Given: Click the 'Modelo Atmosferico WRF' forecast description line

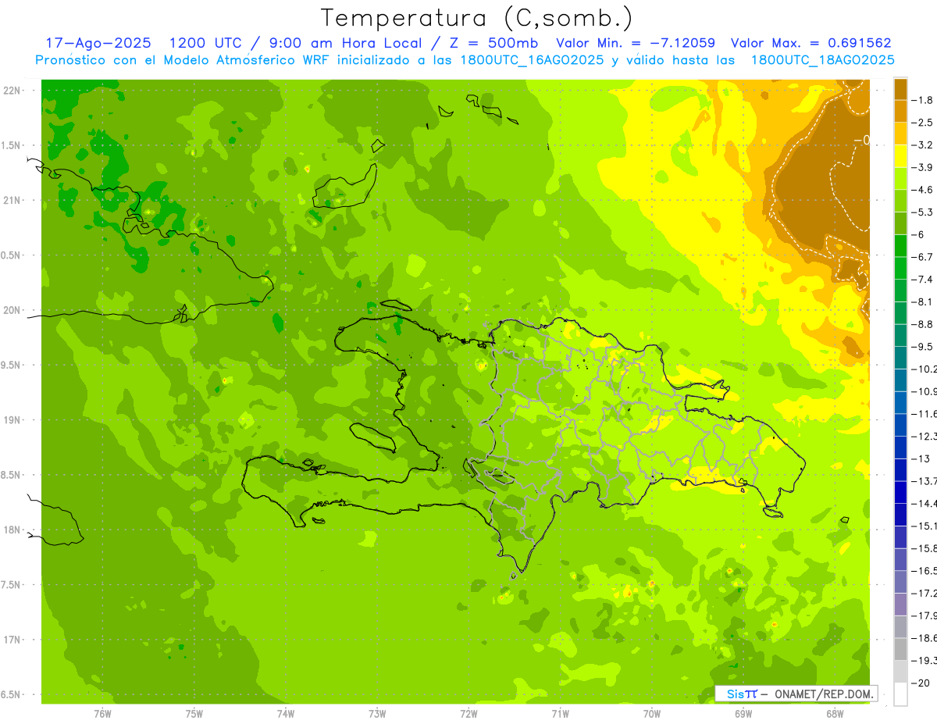Looking at the screenshot, I should 465,60.
